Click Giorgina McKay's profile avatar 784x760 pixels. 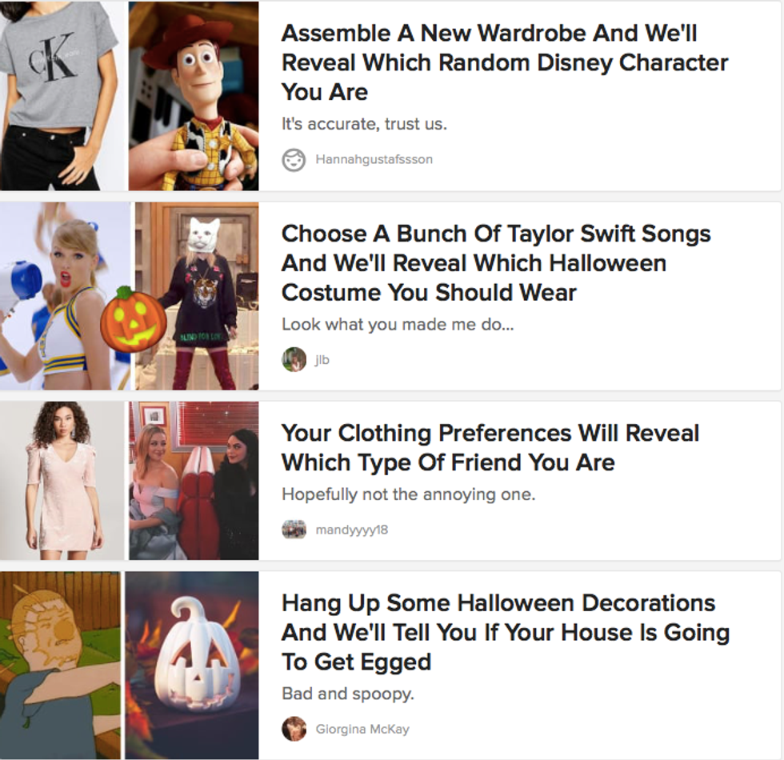click(294, 729)
